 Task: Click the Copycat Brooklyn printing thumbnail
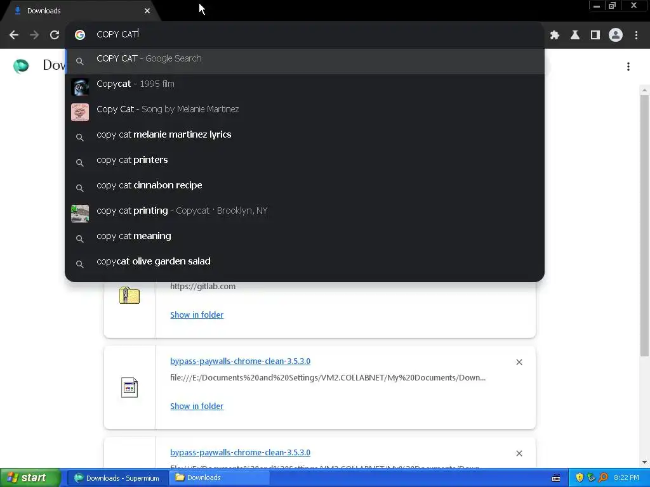[x=79, y=214]
